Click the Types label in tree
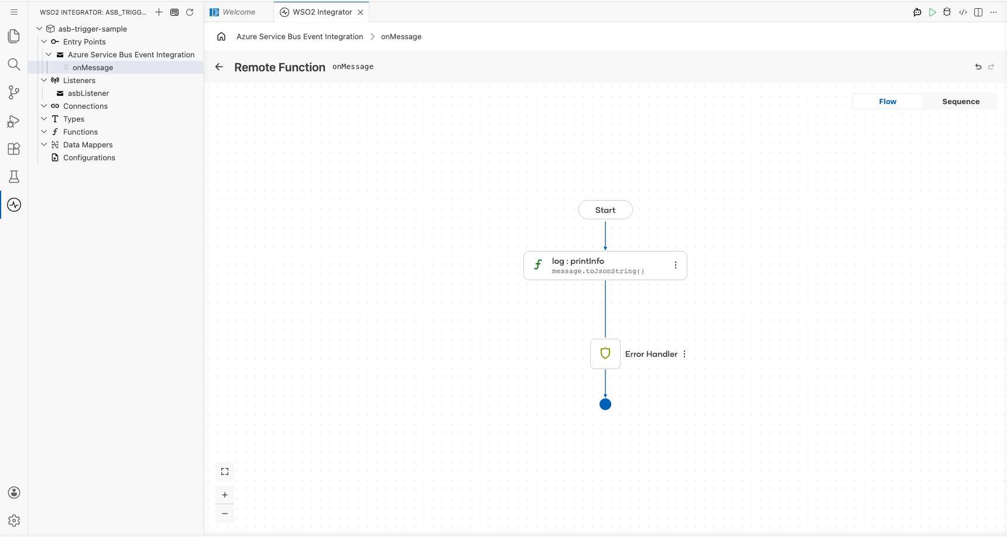1007x537 pixels. [74, 119]
